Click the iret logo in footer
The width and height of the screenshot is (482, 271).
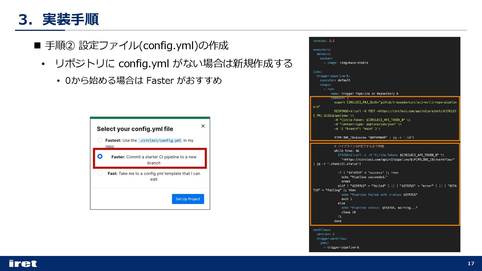(x=23, y=263)
